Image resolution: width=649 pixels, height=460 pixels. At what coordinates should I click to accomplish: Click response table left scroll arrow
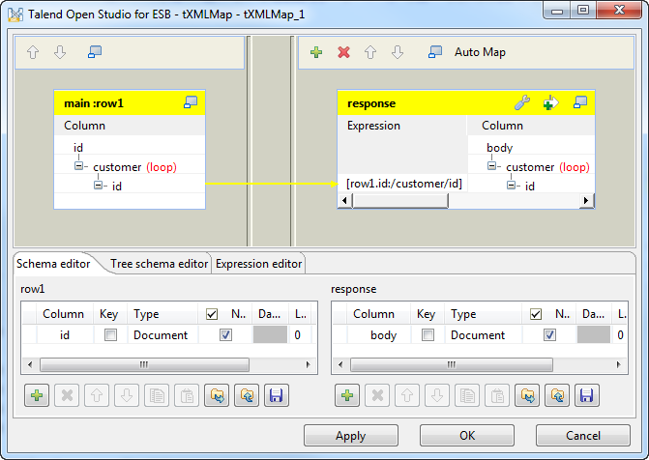[x=344, y=201]
